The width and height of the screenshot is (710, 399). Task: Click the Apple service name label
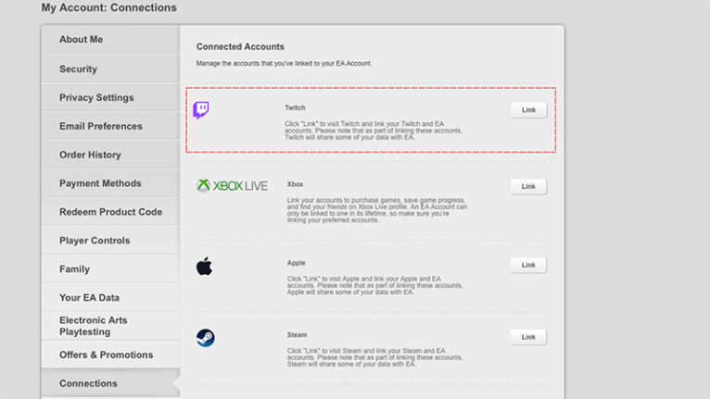[x=296, y=263]
